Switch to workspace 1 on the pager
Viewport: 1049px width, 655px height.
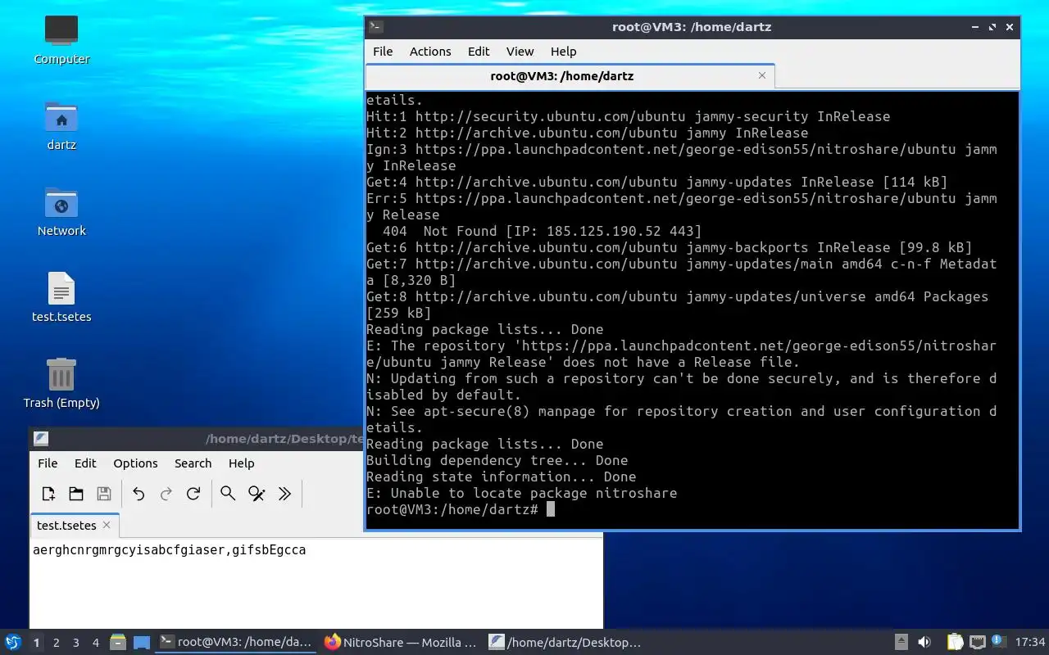[x=36, y=643]
